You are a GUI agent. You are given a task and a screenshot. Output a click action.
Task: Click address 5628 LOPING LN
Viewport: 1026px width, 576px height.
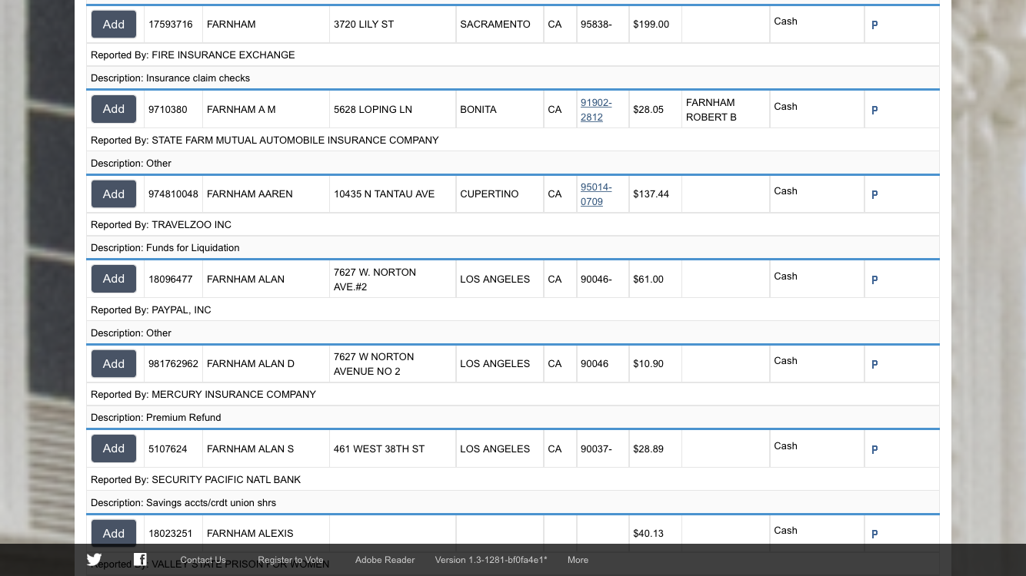[x=373, y=110]
